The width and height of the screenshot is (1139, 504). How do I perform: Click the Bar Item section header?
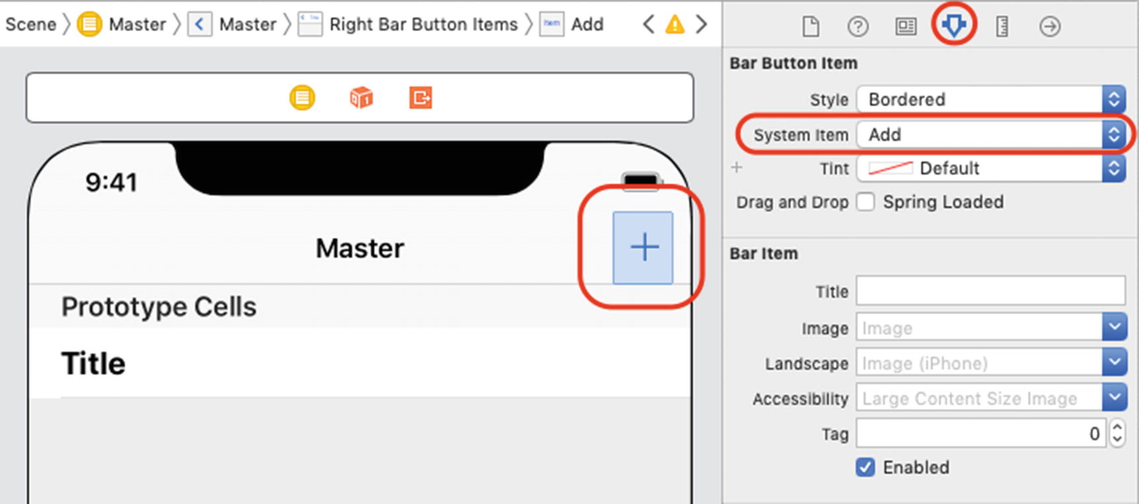(x=763, y=253)
